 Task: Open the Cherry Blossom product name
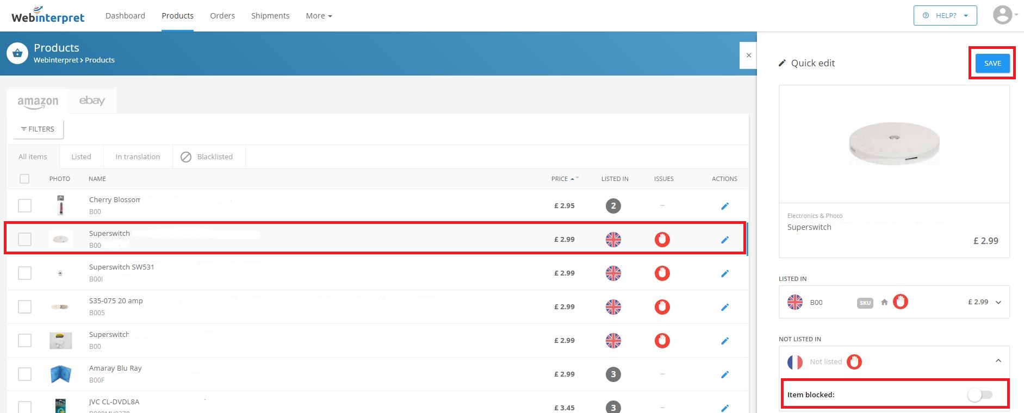coord(115,200)
